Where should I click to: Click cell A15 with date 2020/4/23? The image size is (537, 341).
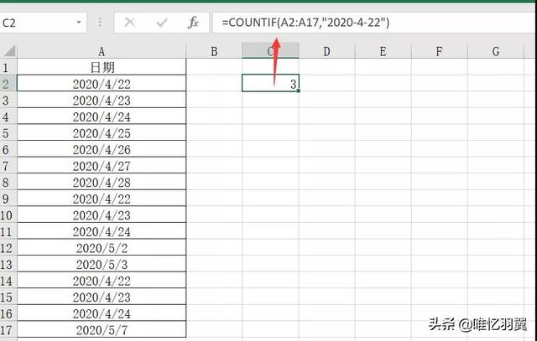click(x=102, y=297)
